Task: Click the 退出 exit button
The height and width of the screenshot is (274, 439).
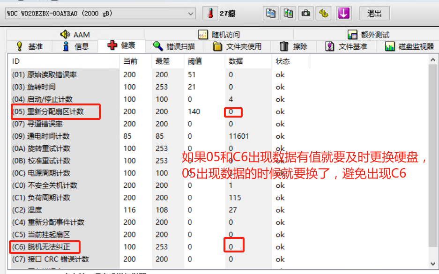Action: [374, 14]
